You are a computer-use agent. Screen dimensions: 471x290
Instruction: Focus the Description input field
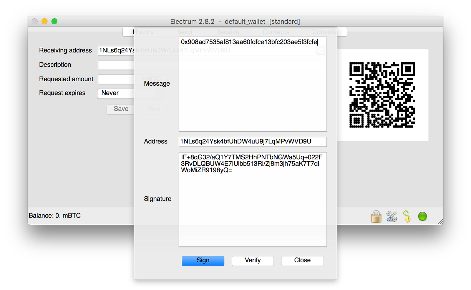tap(116, 65)
